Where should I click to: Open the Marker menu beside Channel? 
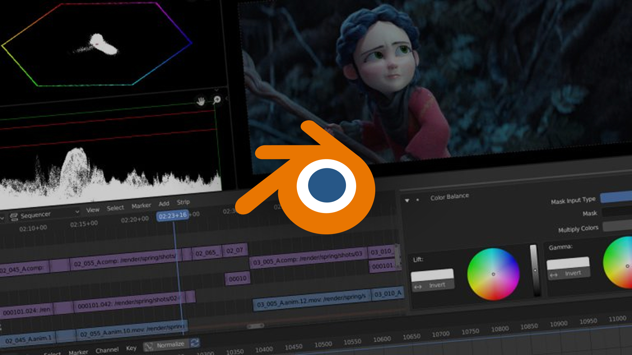[78, 352]
